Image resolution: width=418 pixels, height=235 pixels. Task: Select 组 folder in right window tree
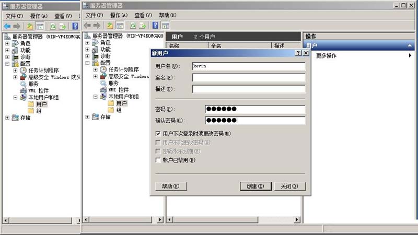pyautogui.click(x=119, y=110)
